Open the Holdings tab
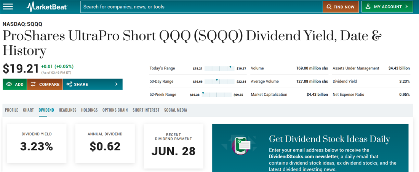 point(89,110)
